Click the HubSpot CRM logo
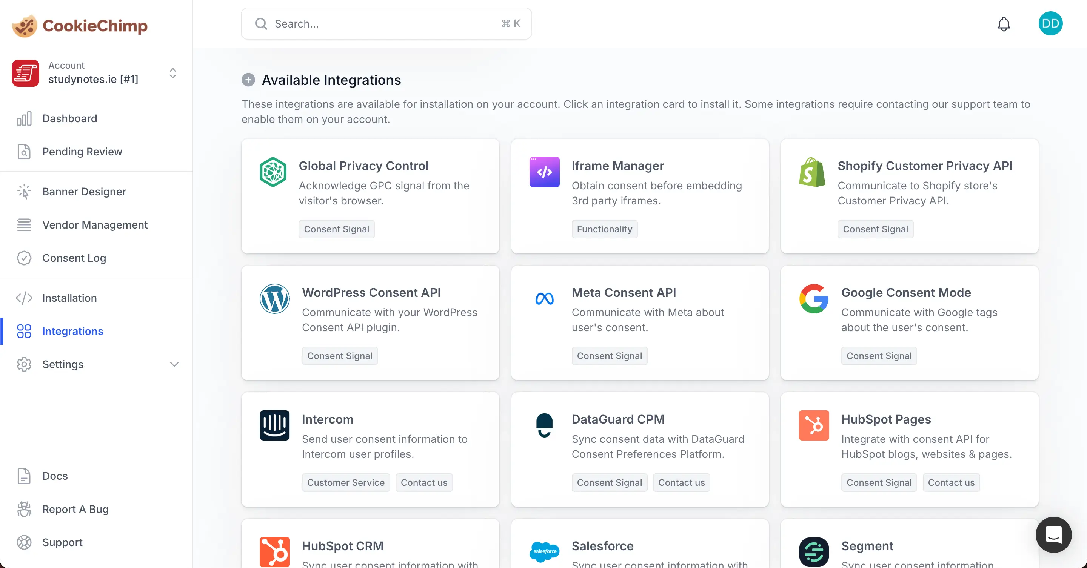1087x568 pixels. pos(274,551)
